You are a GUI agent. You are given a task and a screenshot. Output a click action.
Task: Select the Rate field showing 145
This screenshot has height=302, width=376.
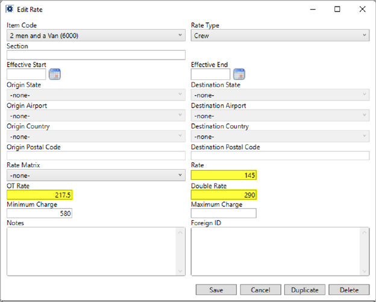point(224,175)
